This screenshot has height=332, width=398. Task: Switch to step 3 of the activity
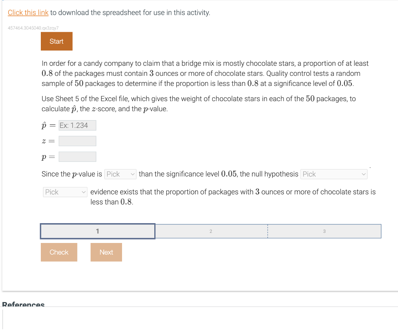(x=324, y=231)
